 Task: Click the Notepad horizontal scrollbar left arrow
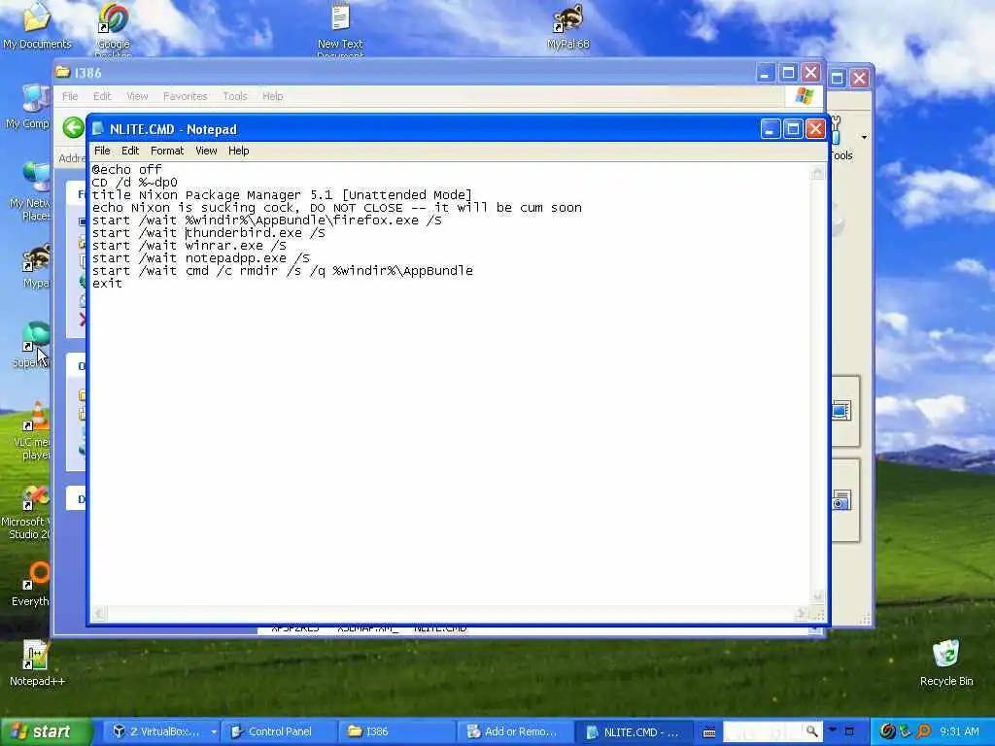coord(99,614)
